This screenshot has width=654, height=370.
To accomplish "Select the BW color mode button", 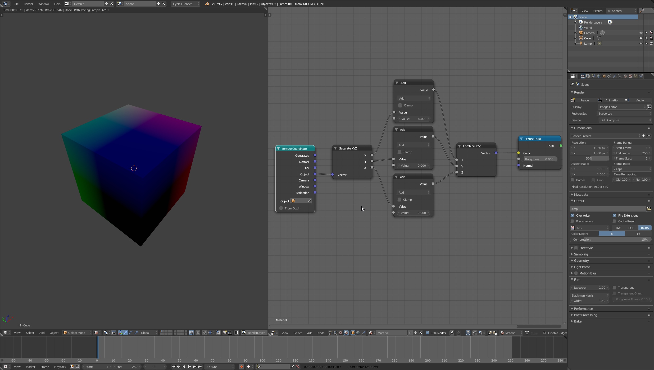I will tap(618, 228).
